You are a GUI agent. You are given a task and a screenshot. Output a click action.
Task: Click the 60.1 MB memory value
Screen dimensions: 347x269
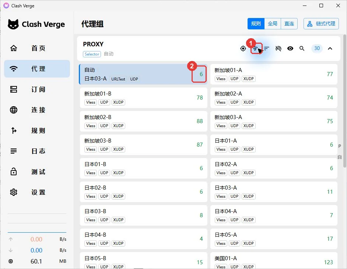click(36, 262)
